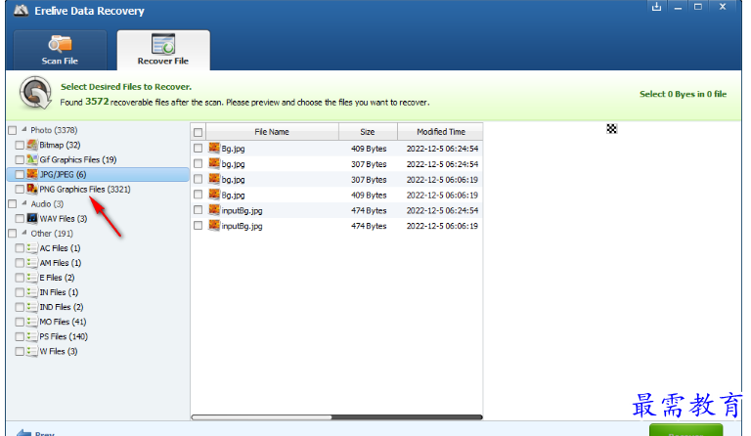Check the JPG/JPEG (6) checkbox
The height and width of the screenshot is (436, 751).
(20, 175)
